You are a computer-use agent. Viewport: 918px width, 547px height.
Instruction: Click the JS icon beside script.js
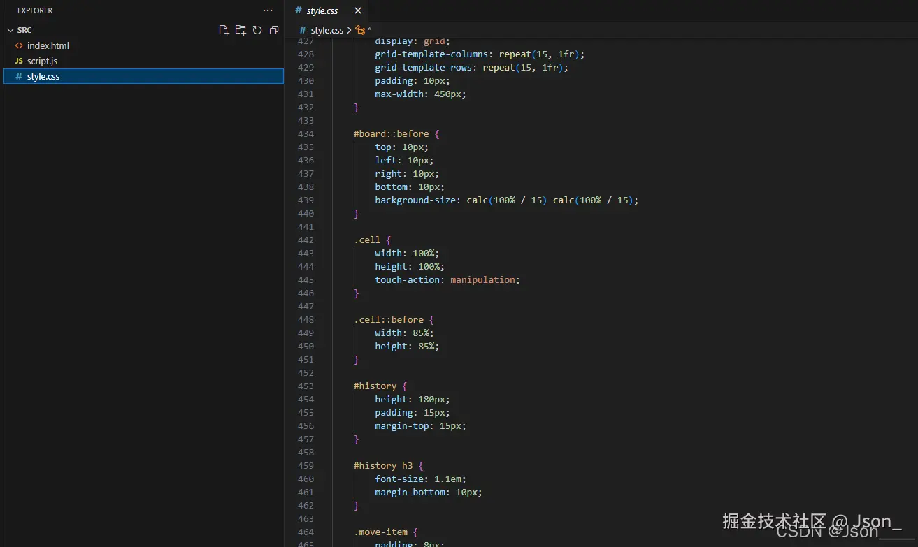click(19, 61)
